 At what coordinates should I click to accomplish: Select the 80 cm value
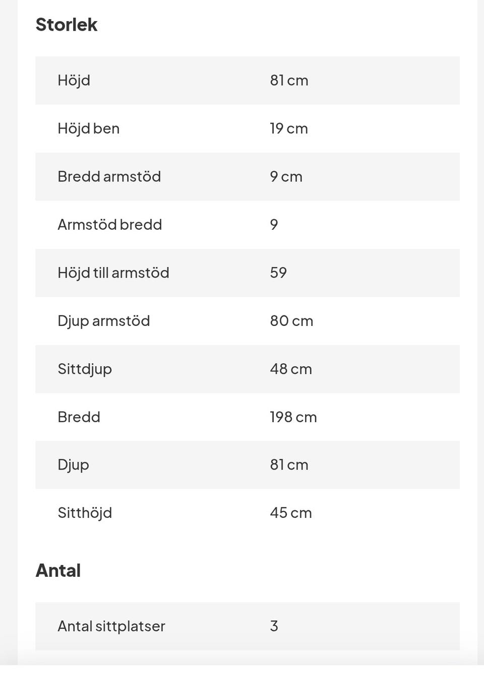(291, 321)
